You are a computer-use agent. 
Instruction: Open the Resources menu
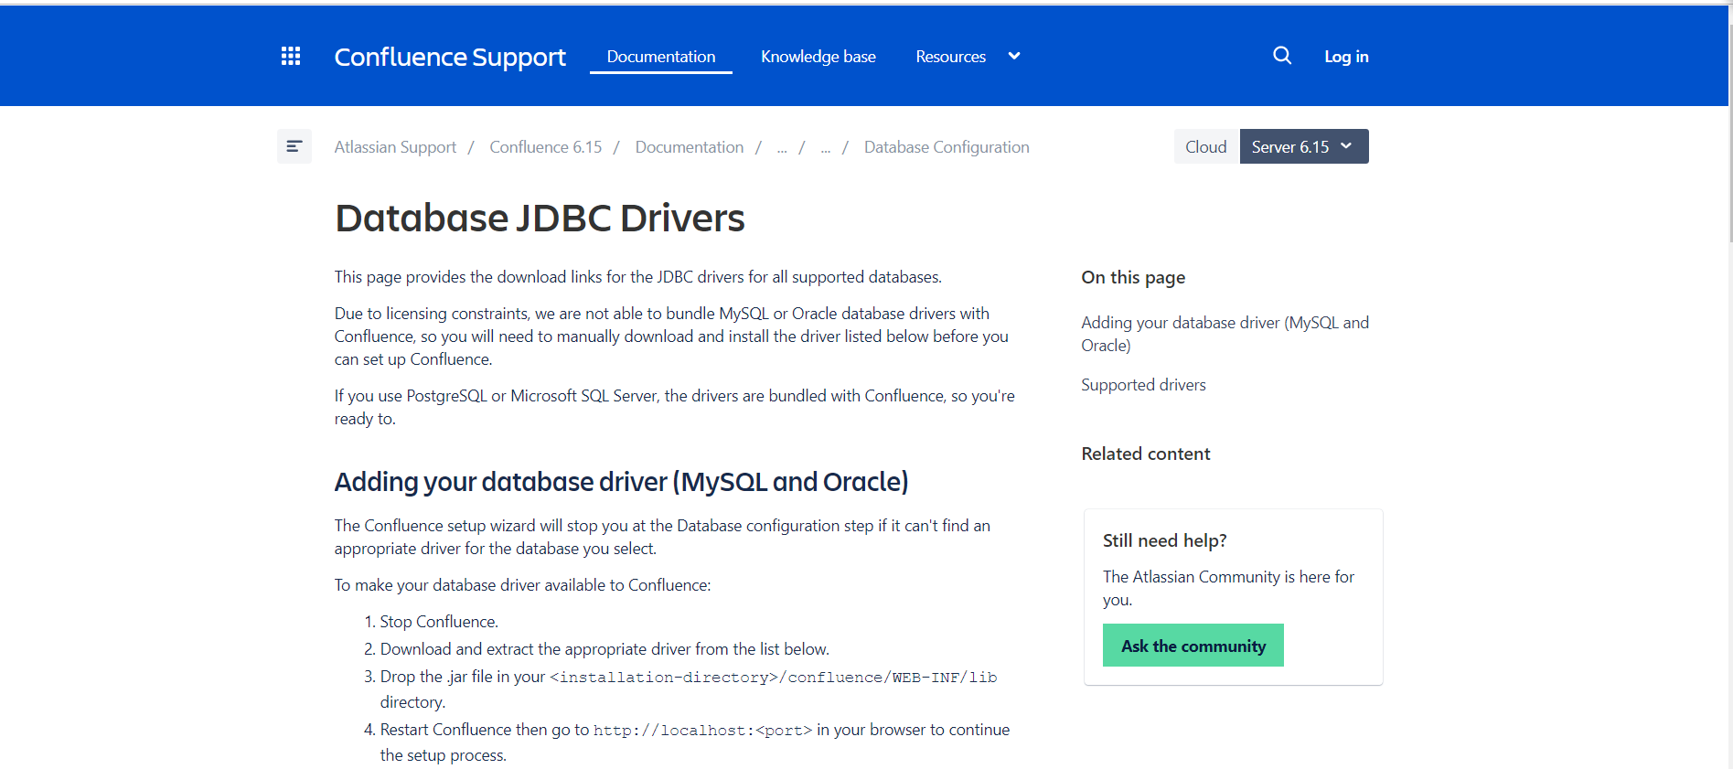(951, 57)
